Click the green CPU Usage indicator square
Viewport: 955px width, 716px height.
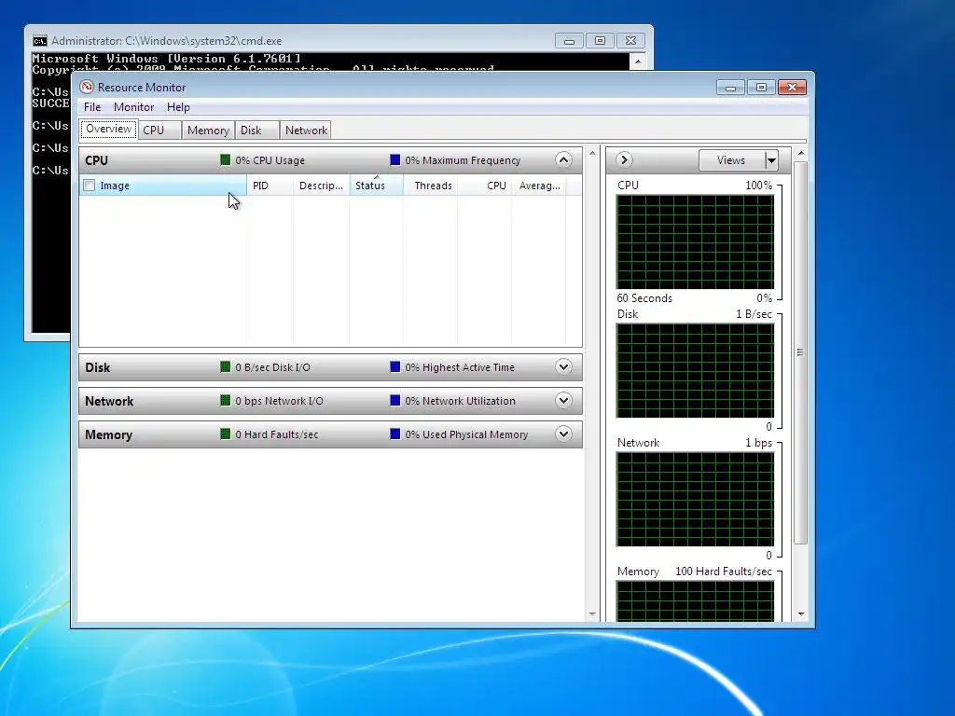tap(226, 160)
